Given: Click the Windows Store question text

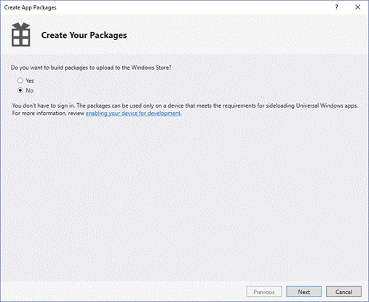Looking at the screenshot, I should tap(91, 68).
